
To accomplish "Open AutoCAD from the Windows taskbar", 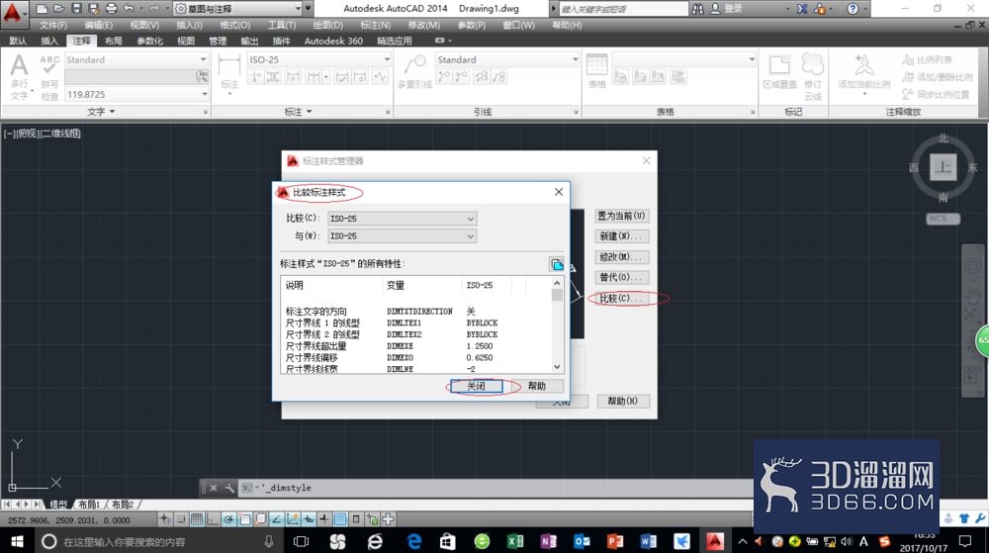I will tap(715, 541).
